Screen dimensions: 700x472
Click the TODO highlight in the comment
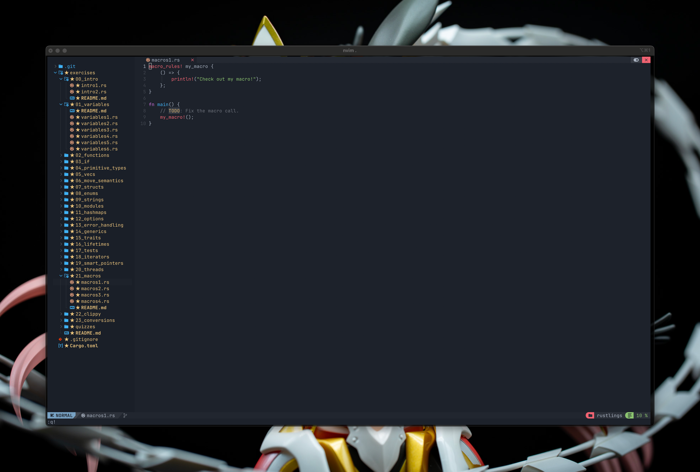click(174, 111)
